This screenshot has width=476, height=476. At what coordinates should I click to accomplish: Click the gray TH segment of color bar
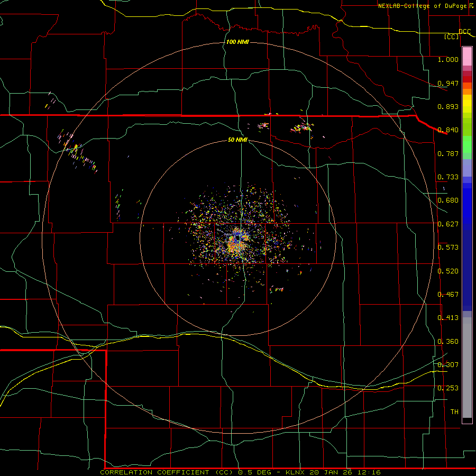[x=467, y=368]
